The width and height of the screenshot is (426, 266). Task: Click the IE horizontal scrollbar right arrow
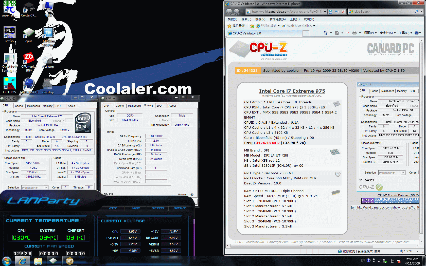point(417,245)
